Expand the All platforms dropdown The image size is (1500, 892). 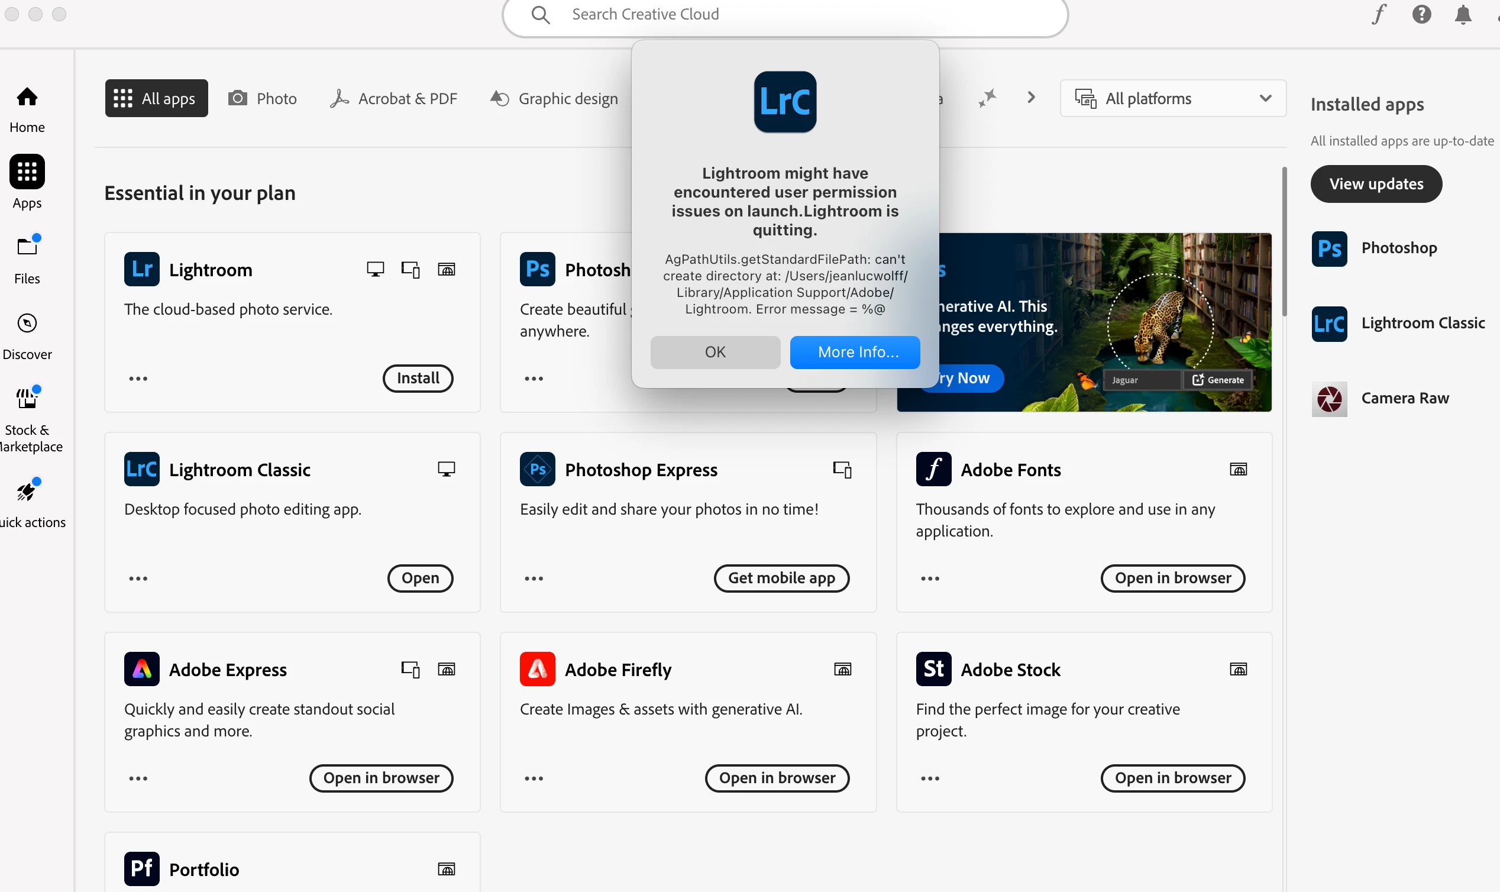pos(1172,99)
